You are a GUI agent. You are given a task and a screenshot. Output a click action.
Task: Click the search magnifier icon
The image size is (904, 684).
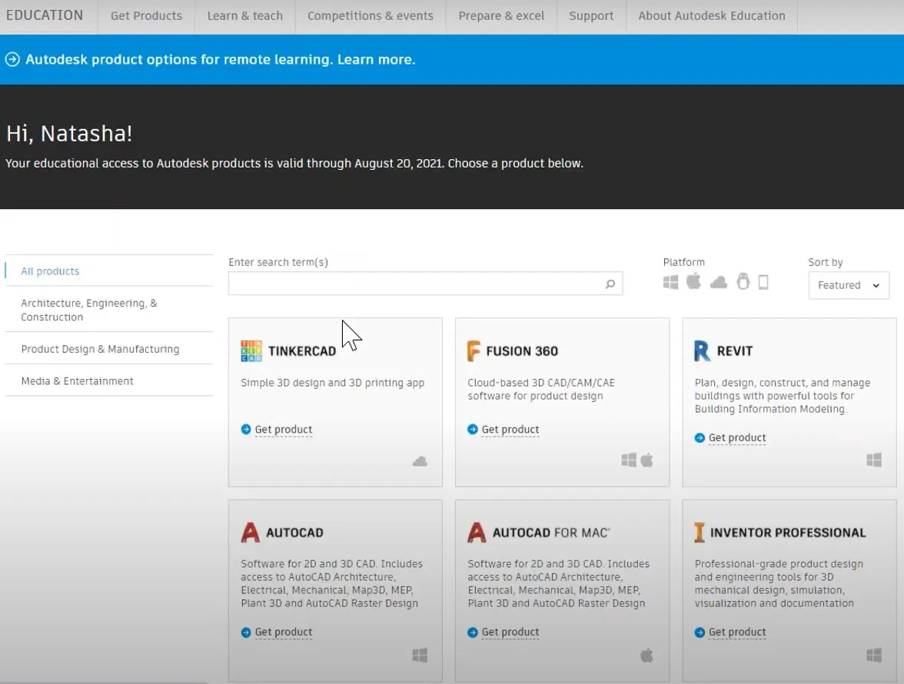(x=610, y=284)
